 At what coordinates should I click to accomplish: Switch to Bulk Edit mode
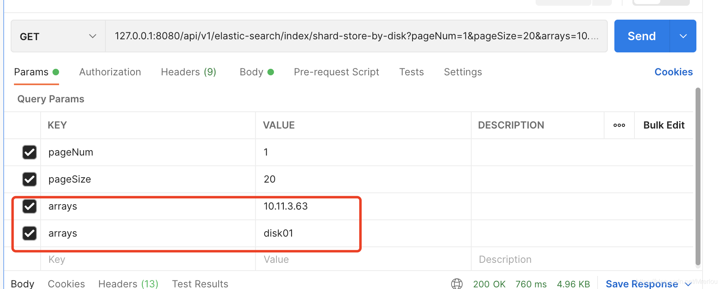(664, 125)
